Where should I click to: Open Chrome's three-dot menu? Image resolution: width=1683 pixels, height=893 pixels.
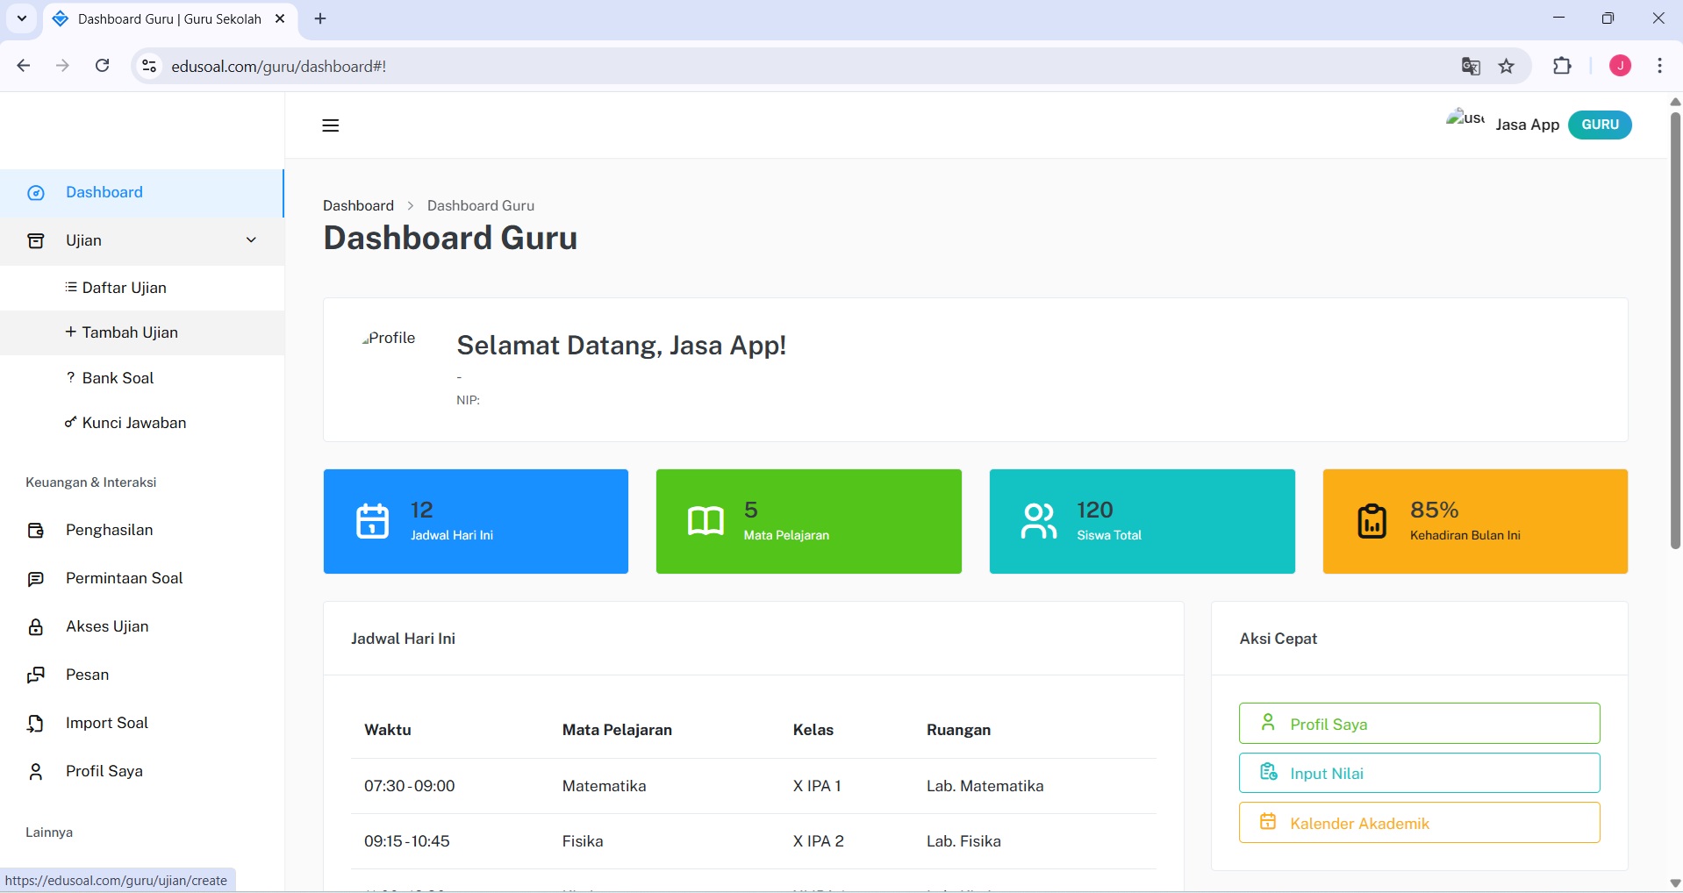(1659, 66)
